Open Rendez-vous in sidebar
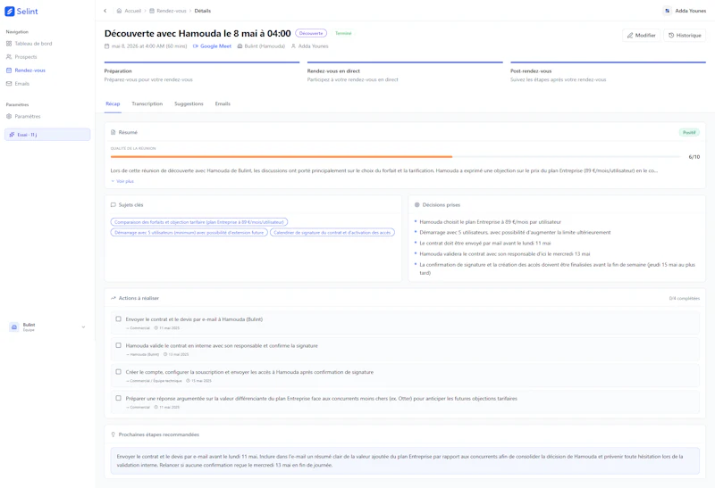 [x=26, y=70]
